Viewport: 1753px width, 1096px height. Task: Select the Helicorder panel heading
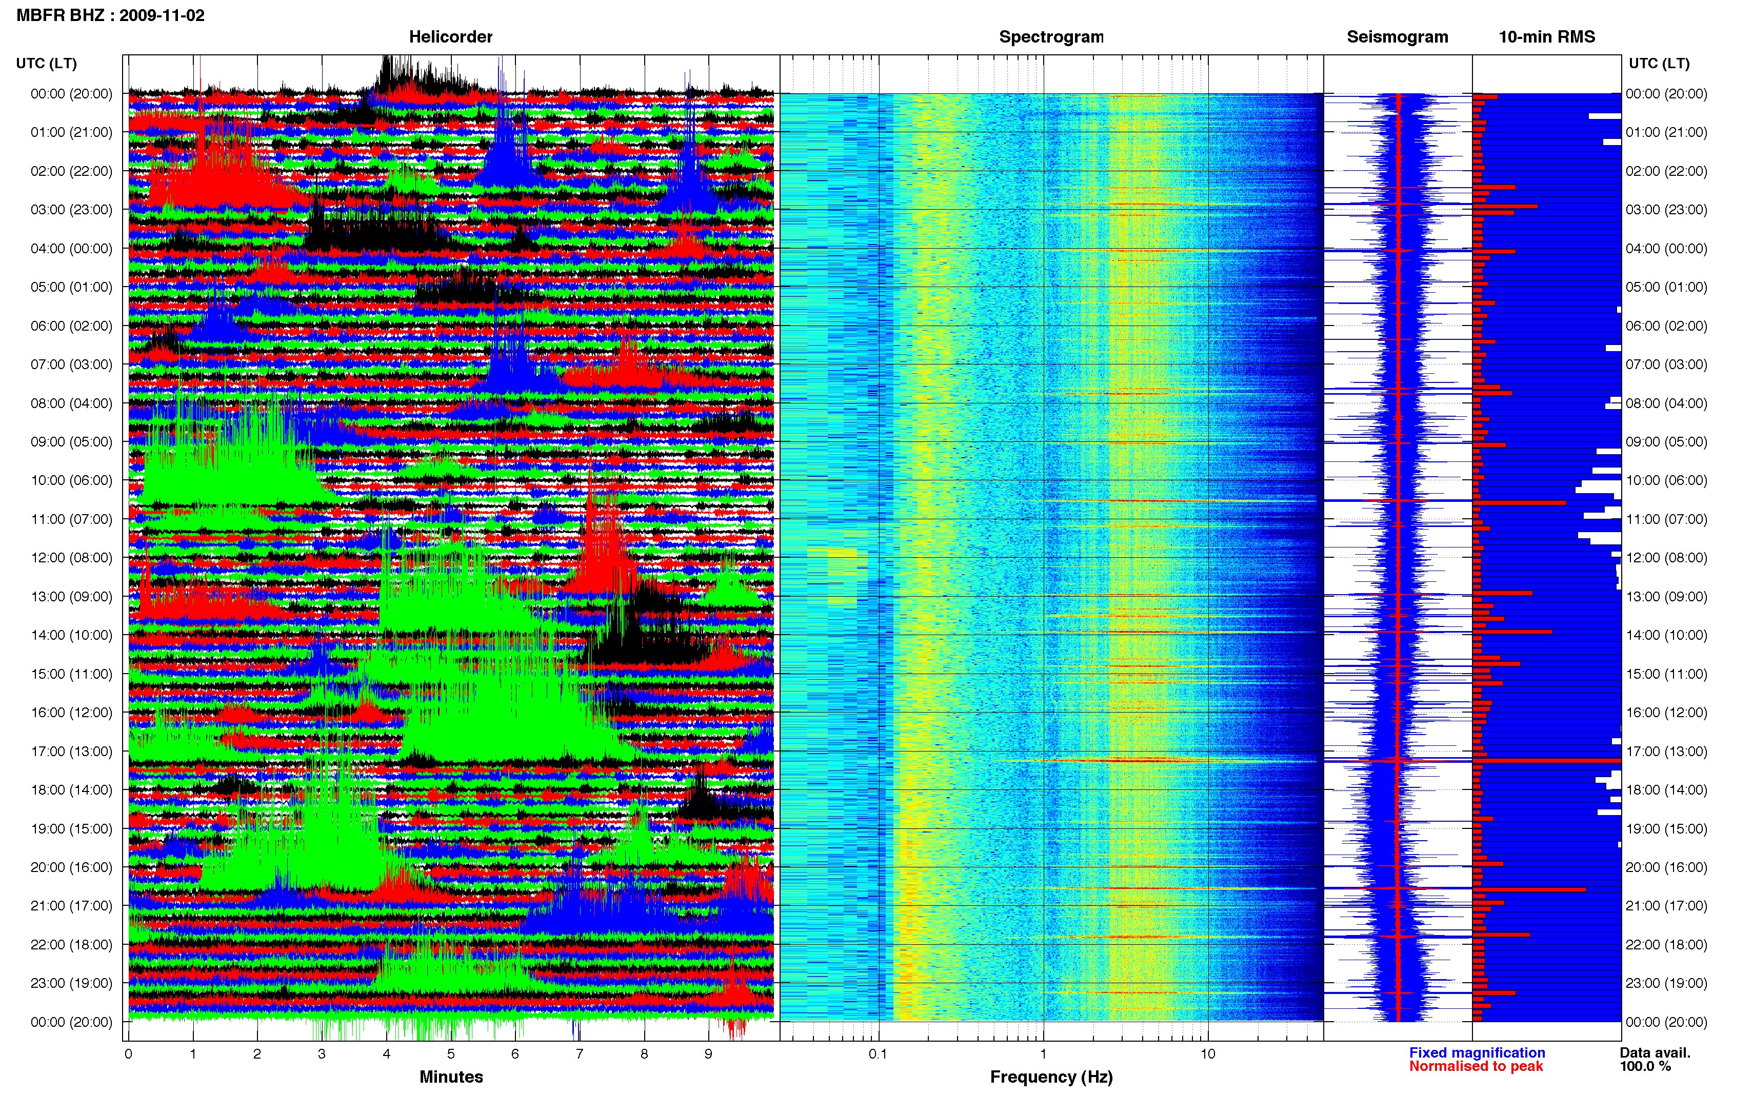[450, 37]
